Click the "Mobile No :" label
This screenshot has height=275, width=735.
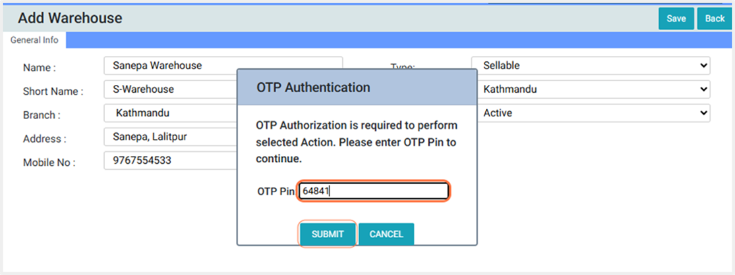(x=49, y=162)
